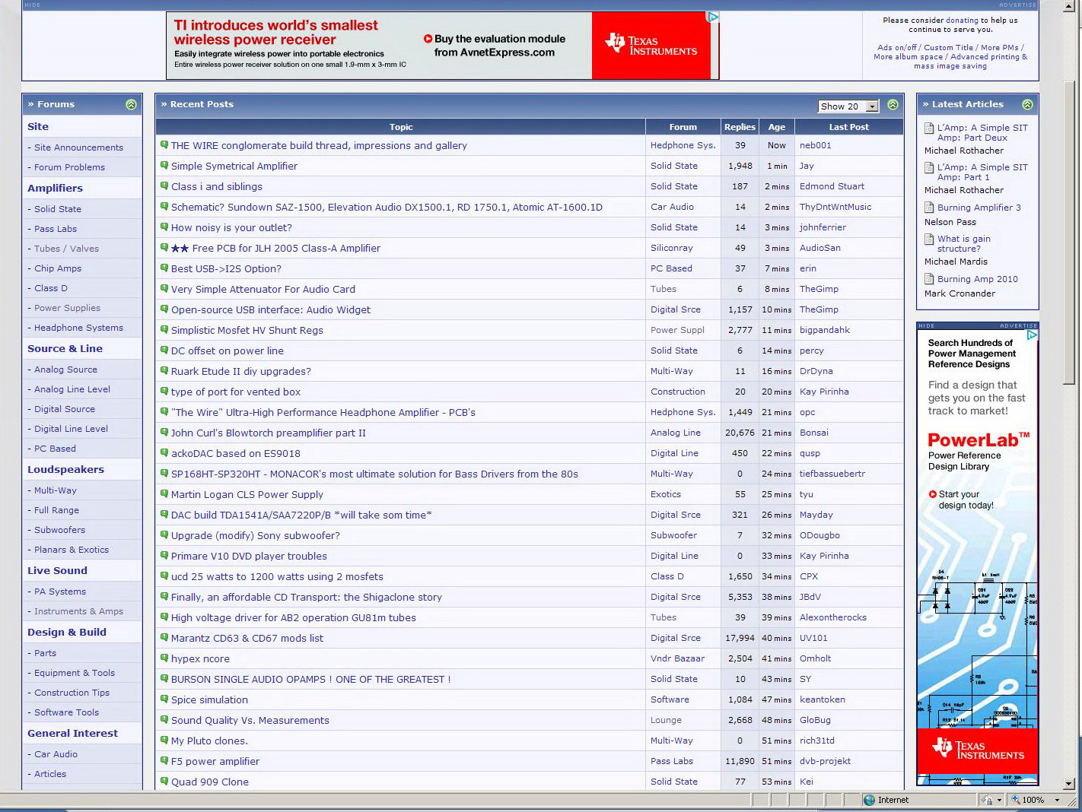
Task: Open the Pass Labs forum in the sidebar
Action: (x=56, y=229)
